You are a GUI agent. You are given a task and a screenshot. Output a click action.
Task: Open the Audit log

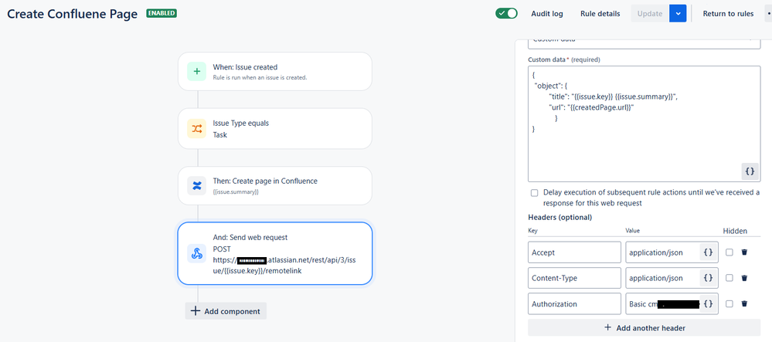(547, 14)
